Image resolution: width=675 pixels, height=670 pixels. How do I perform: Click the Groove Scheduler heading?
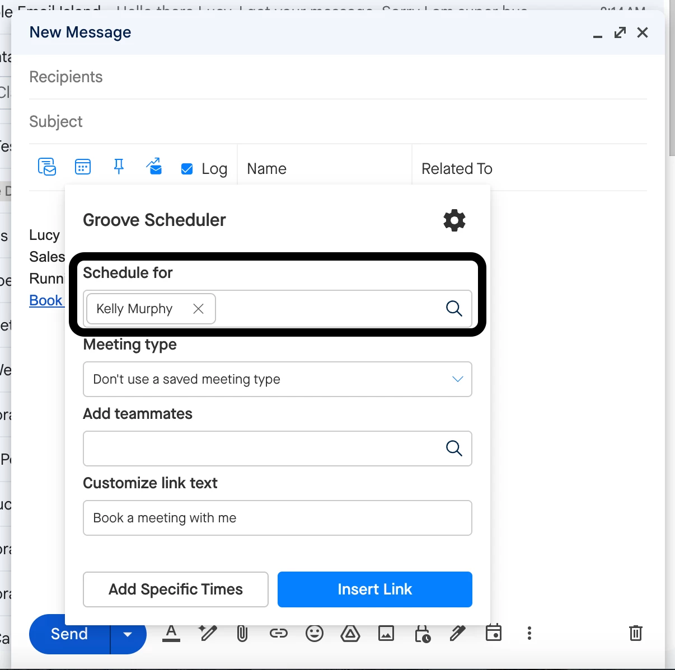pos(154,220)
